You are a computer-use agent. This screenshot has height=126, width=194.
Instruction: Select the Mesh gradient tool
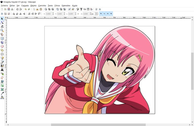2,90
